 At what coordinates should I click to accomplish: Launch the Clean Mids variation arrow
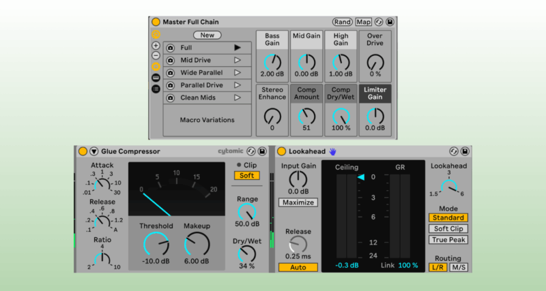point(238,97)
